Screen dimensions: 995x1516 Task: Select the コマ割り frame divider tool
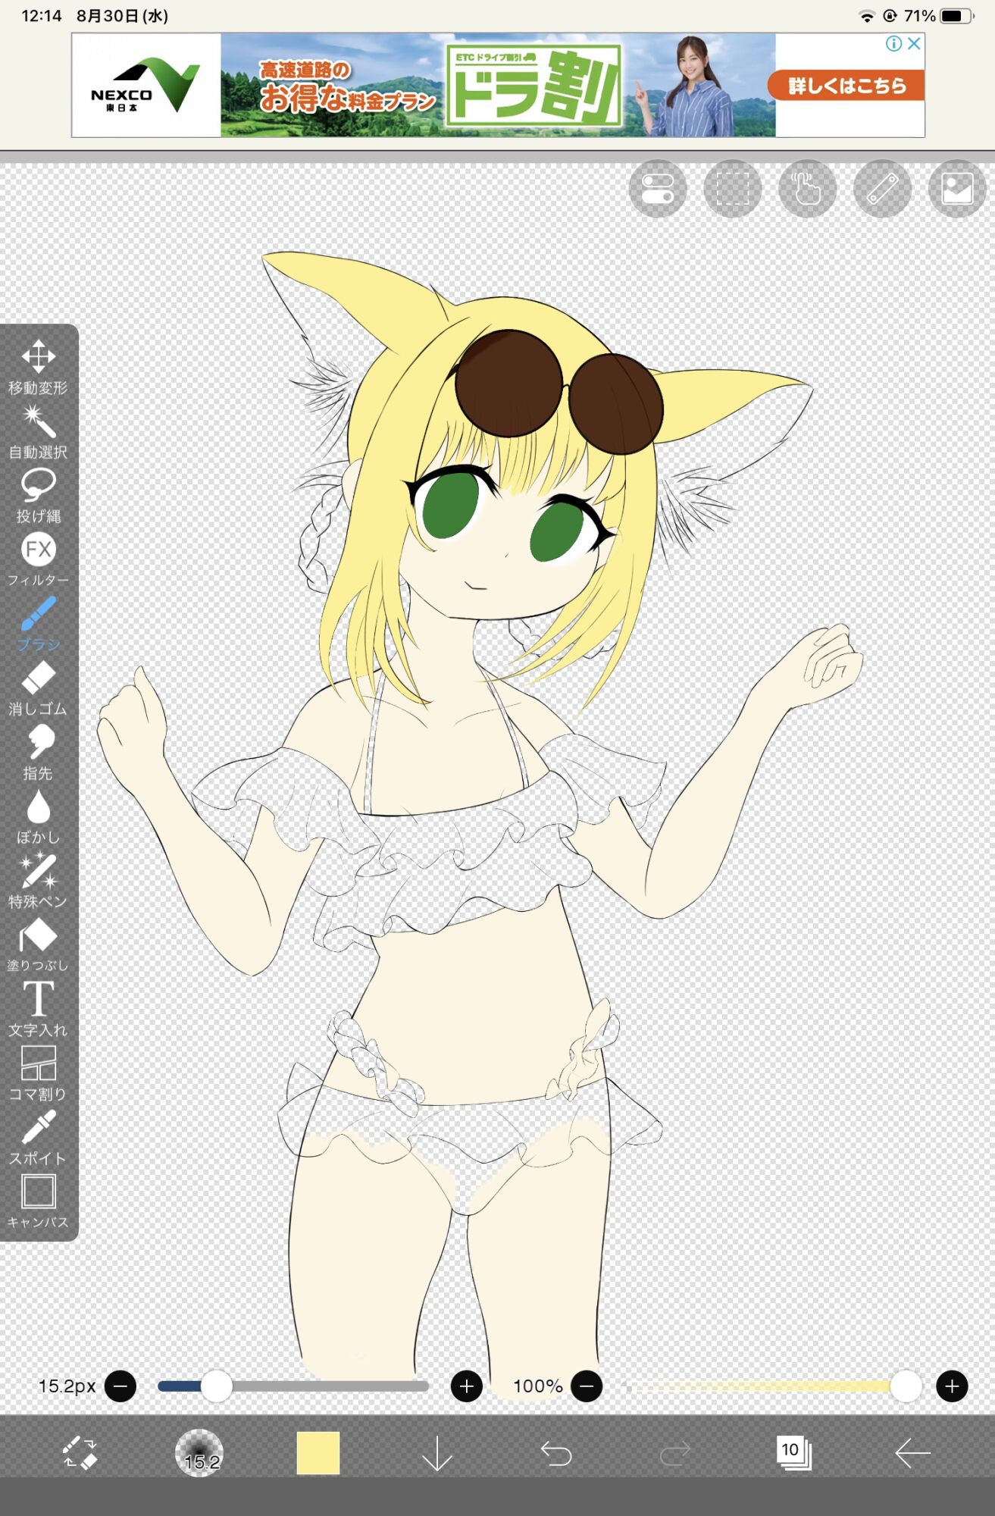(x=38, y=1073)
